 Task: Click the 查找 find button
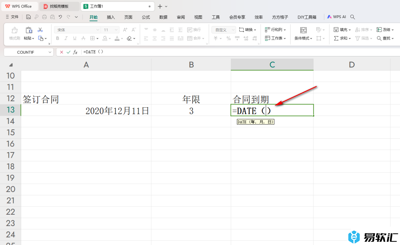[385, 38]
